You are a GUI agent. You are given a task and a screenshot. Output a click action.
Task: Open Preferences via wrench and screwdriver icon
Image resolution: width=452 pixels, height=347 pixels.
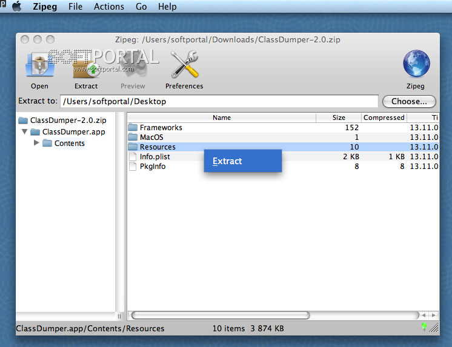click(x=184, y=65)
